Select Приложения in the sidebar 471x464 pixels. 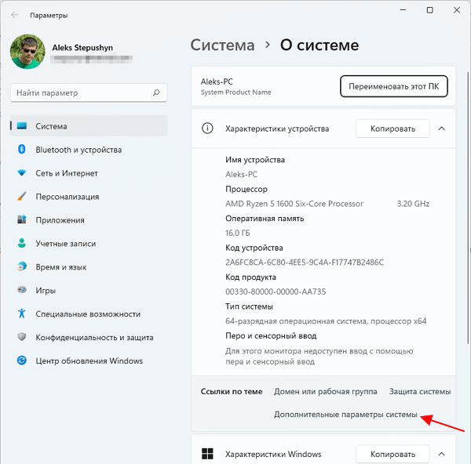(x=89, y=220)
